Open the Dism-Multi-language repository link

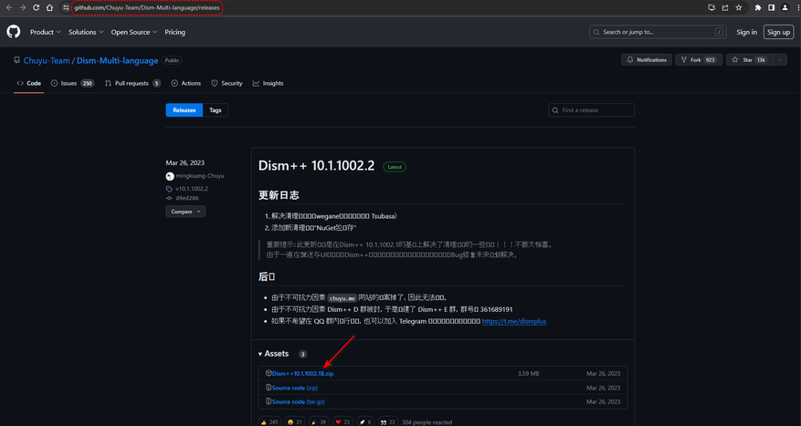(x=117, y=60)
